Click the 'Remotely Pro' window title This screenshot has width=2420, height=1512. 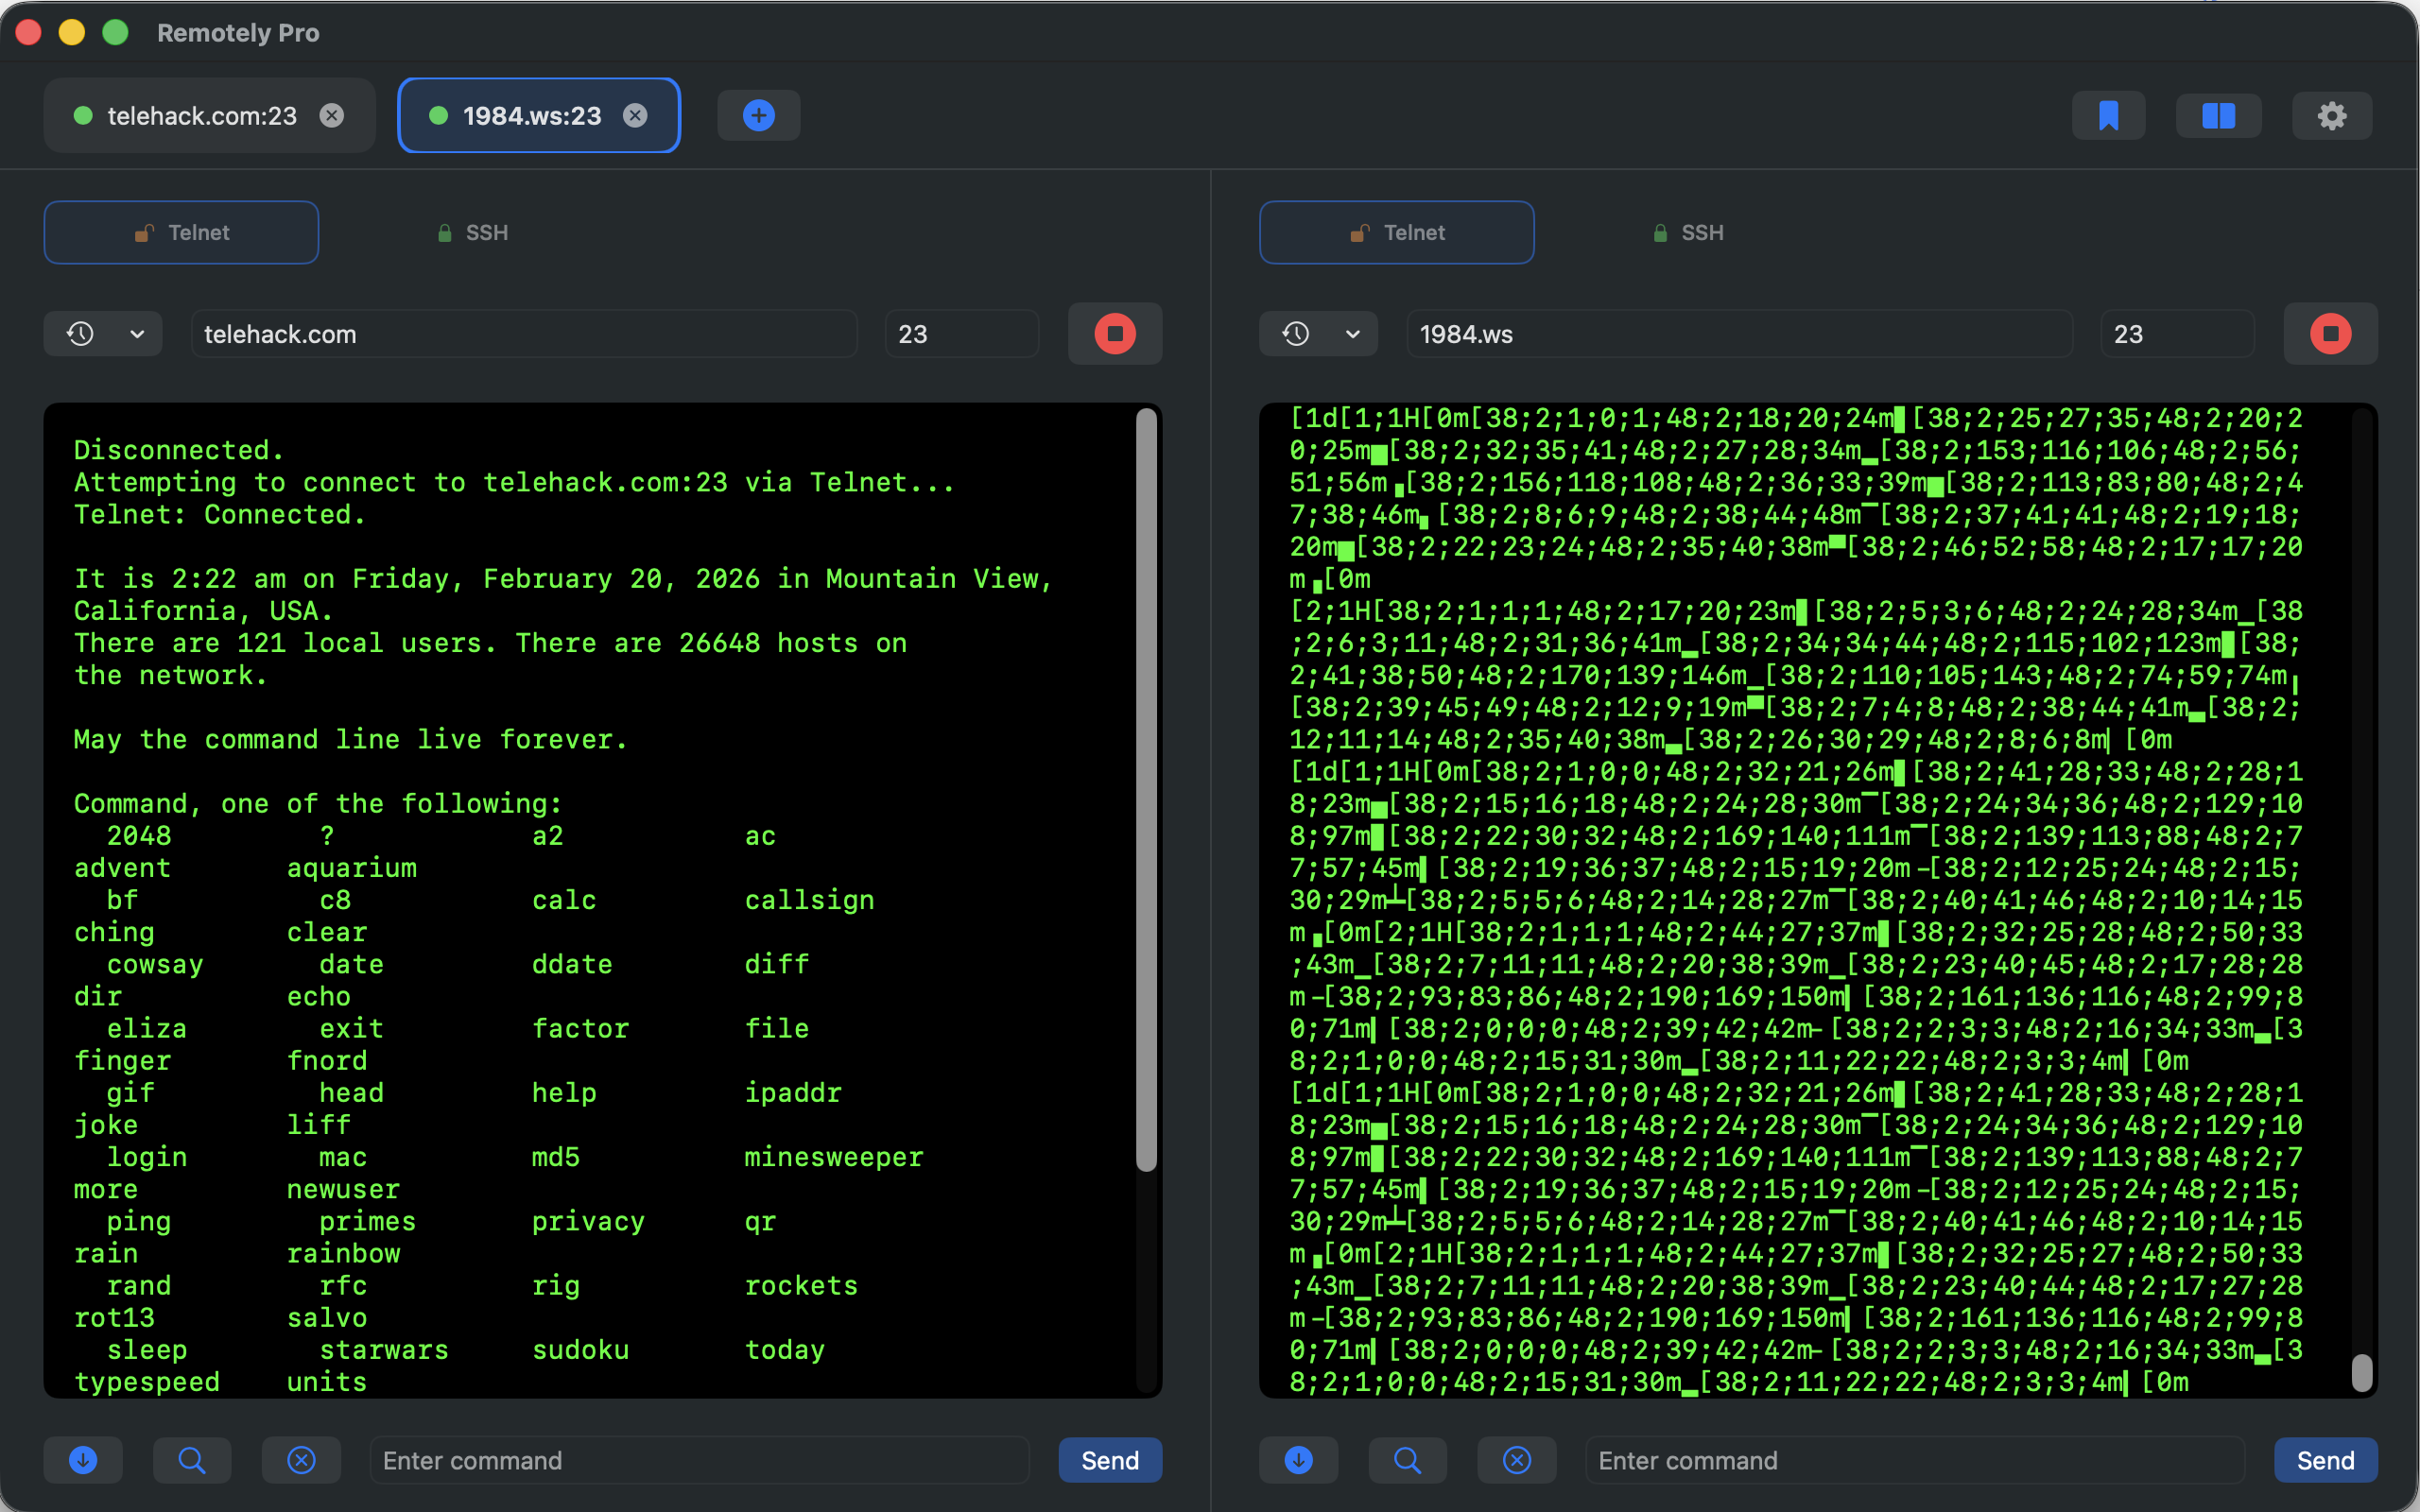coord(238,33)
